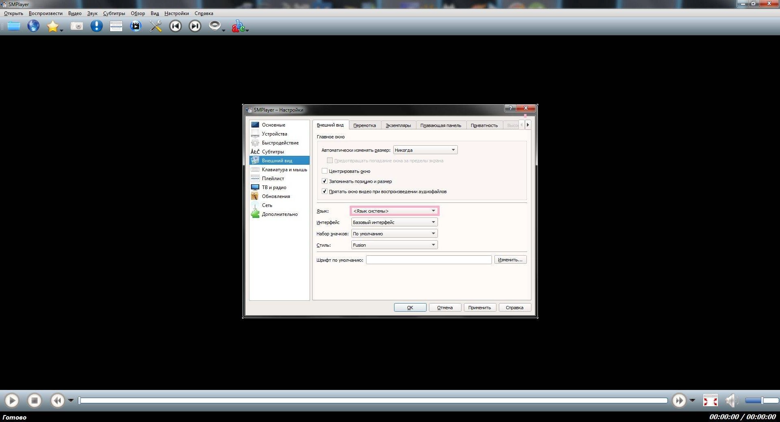Start playback with the Play button
780x422 pixels.
point(12,401)
